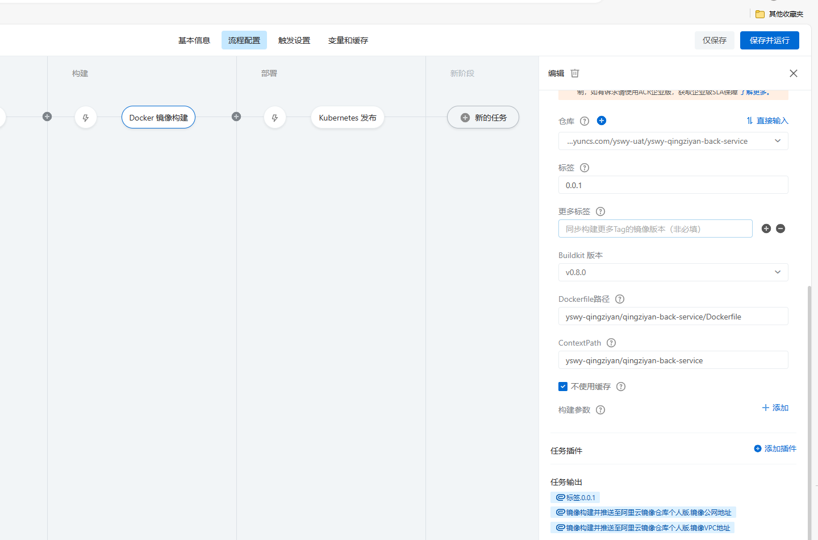This screenshot has height=540, width=818.
Task: Expand the Buildkit 版本 dropdown
Action: 673,272
